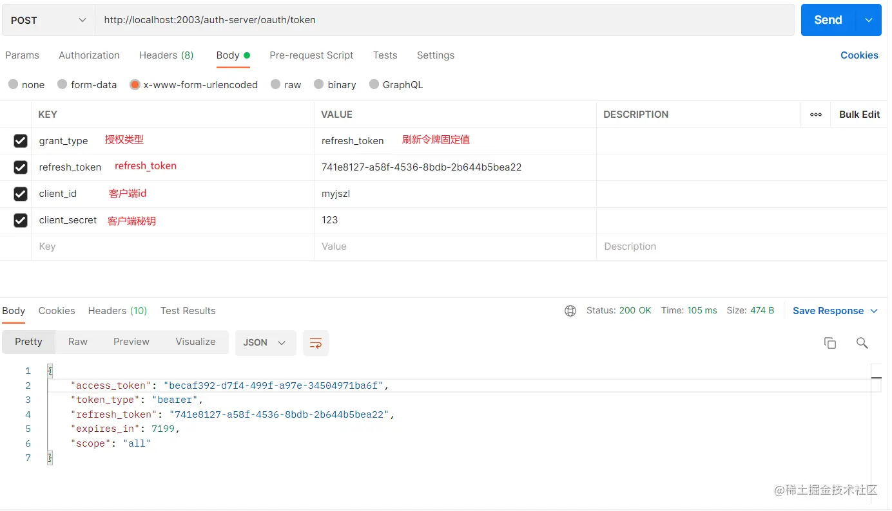Click the scope "all" response line
This screenshot has height=511, width=892.
[x=111, y=443]
